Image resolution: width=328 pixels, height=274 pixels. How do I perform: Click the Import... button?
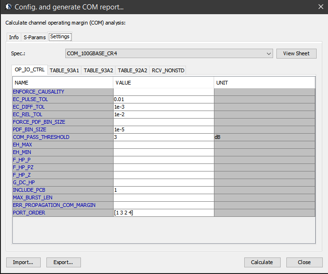click(x=23, y=262)
